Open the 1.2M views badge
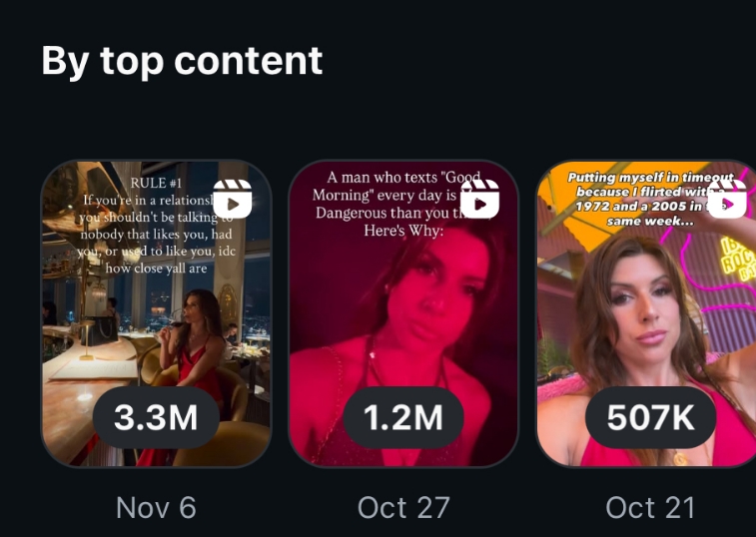Image resolution: width=756 pixels, height=537 pixels. pyautogui.click(x=403, y=417)
